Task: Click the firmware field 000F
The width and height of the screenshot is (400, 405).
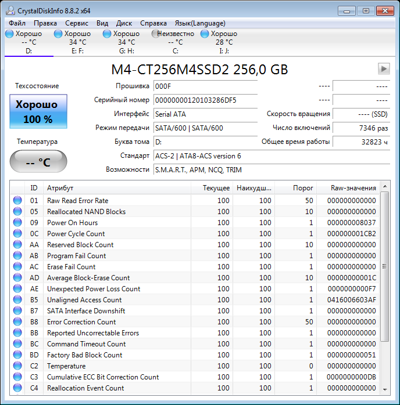Action: [205, 86]
